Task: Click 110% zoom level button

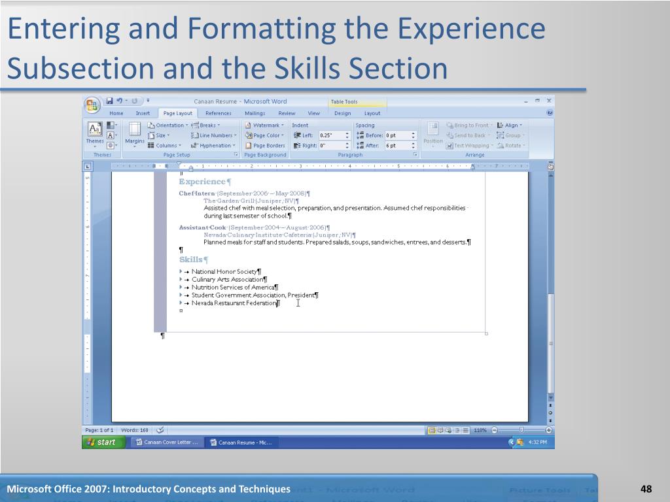Action: [480, 430]
